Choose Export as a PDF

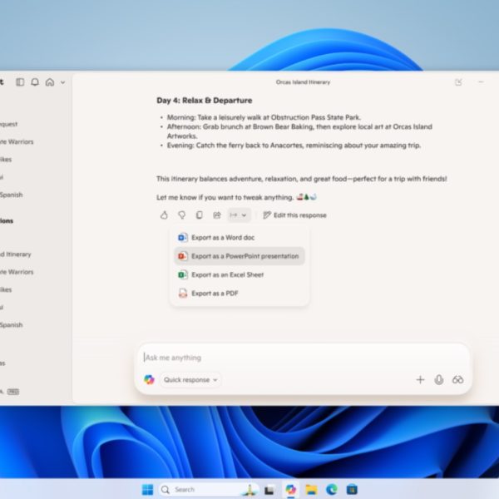[x=215, y=293]
